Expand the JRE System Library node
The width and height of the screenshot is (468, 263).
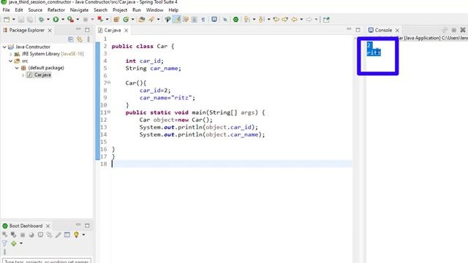point(11,54)
